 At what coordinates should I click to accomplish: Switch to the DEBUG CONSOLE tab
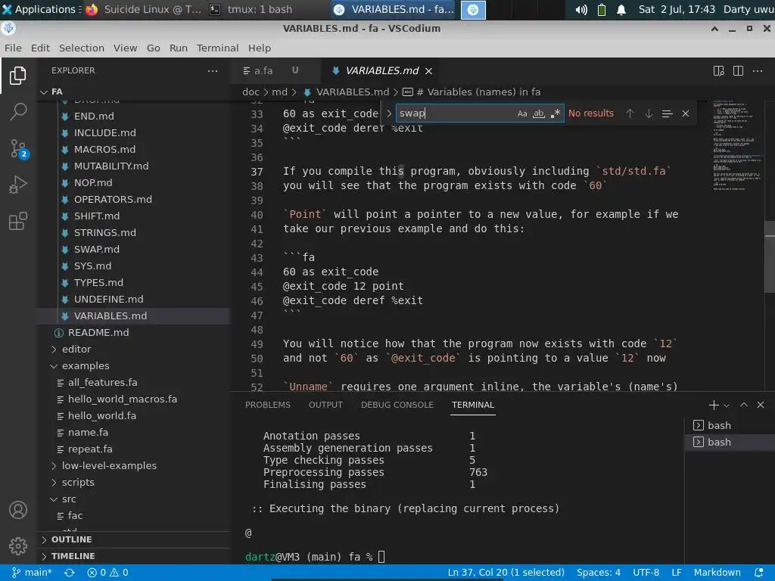click(397, 405)
